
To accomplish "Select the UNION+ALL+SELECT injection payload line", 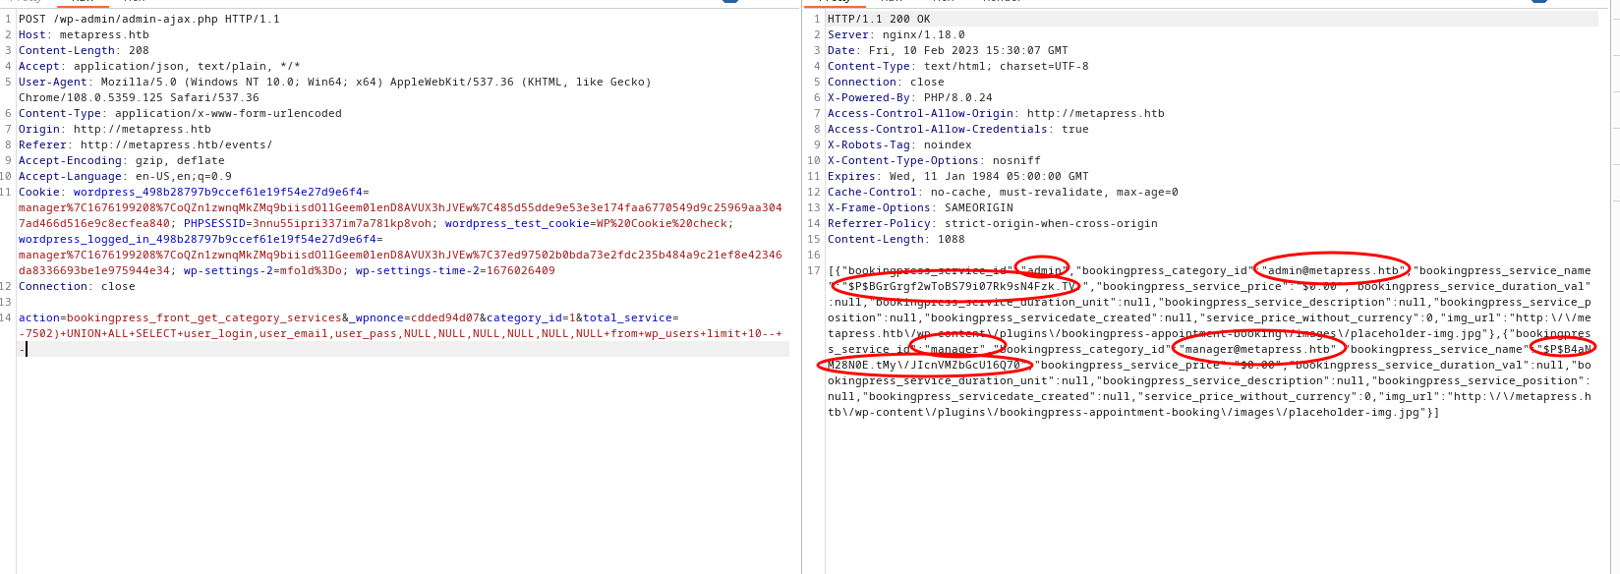I will 400,333.
